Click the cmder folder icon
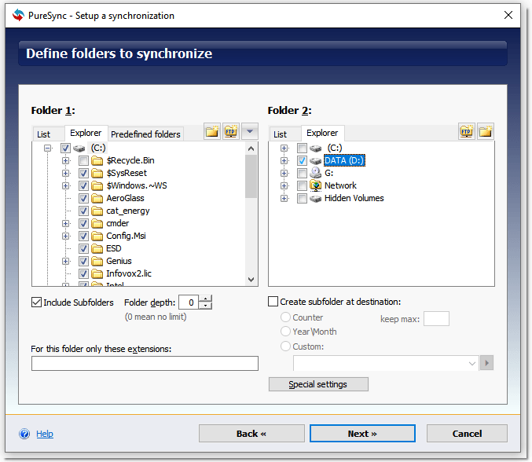The height and width of the screenshot is (462, 532). click(x=97, y=223)
